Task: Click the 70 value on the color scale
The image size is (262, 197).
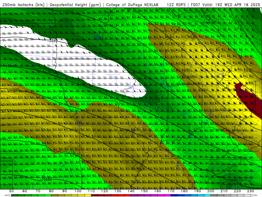Action: point(38,191)
